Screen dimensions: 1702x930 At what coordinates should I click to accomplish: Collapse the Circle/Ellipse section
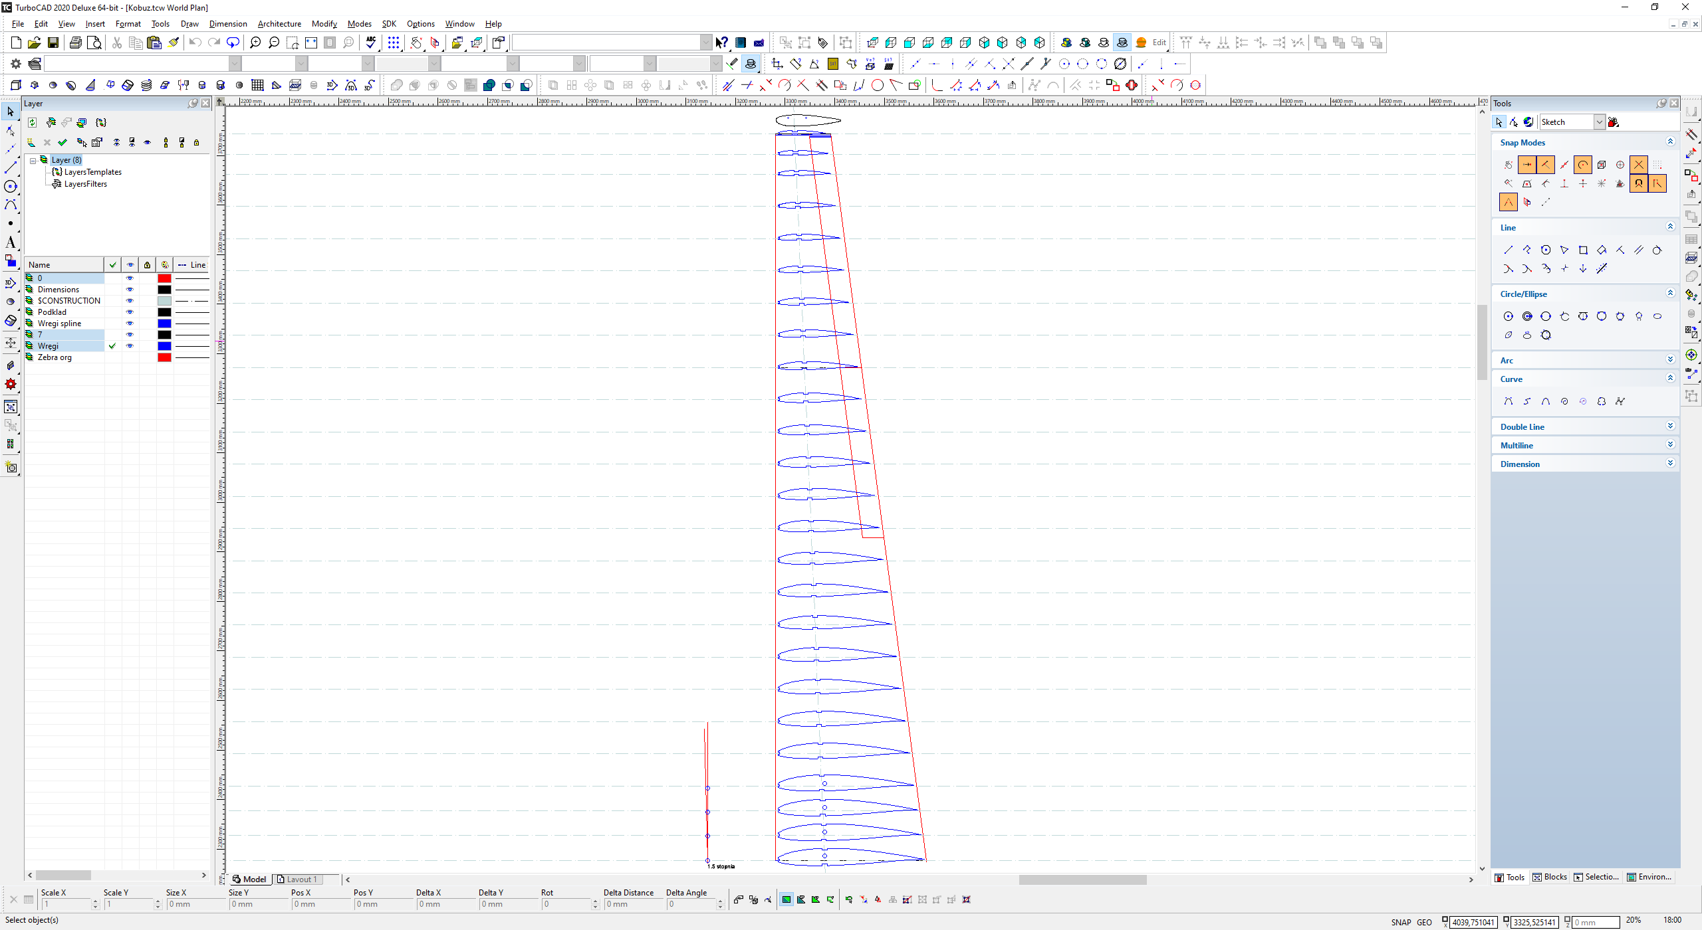click(x=1670, y=294)
